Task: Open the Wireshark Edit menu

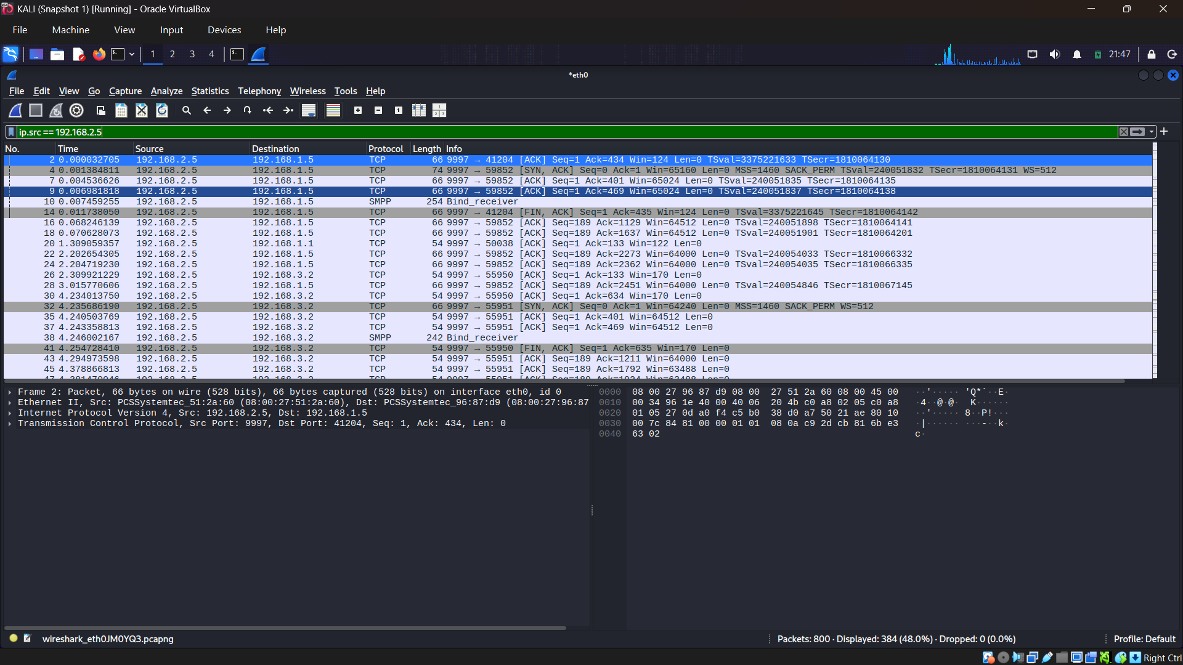Action: point(41,91)
